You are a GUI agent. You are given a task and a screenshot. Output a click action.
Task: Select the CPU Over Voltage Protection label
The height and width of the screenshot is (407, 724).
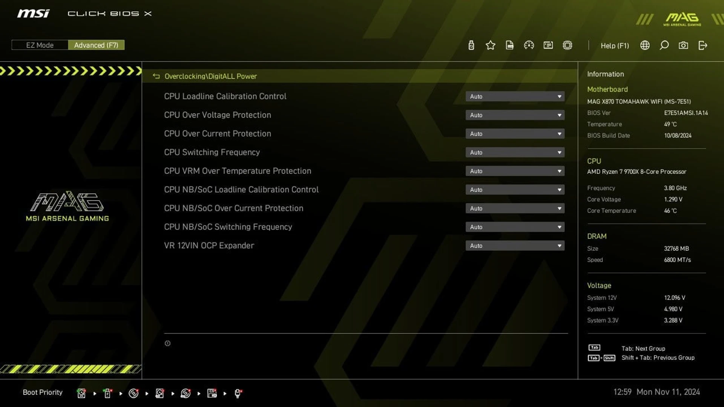click(x=218, y=115)
